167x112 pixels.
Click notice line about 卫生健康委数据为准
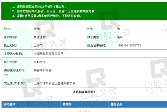(x=54, y=11)
